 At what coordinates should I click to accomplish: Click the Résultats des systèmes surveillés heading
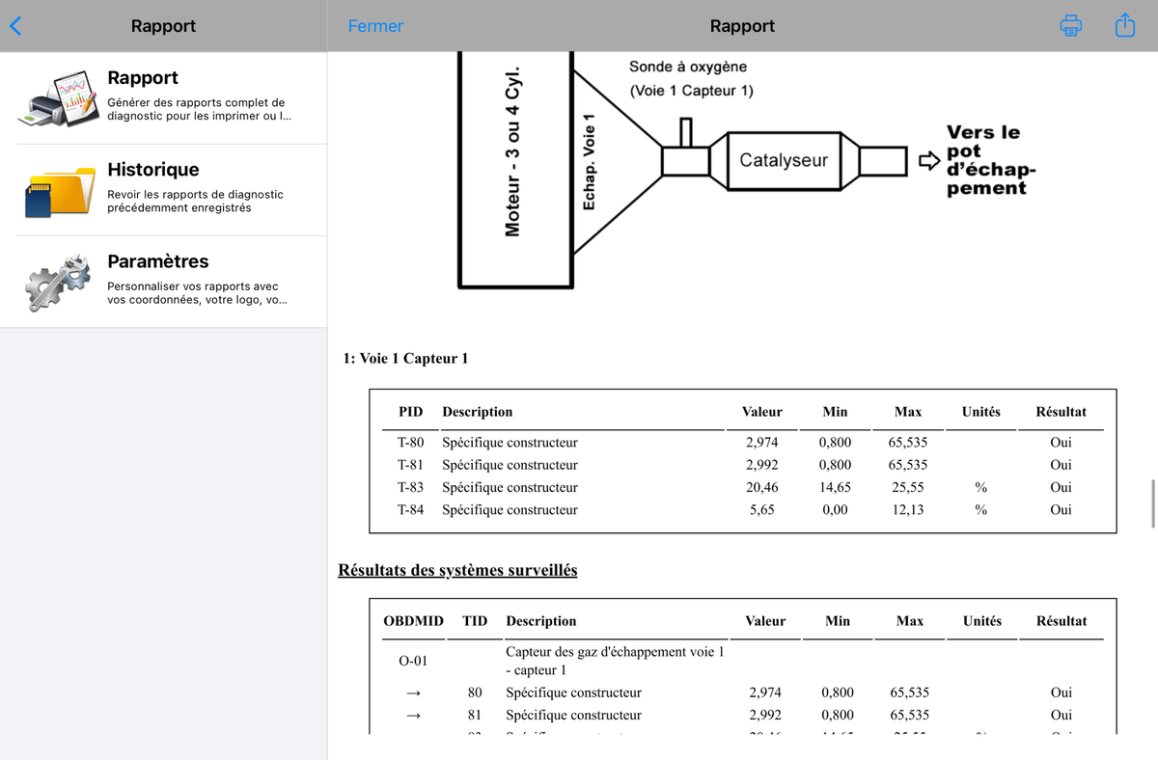(x=457, y=570)
